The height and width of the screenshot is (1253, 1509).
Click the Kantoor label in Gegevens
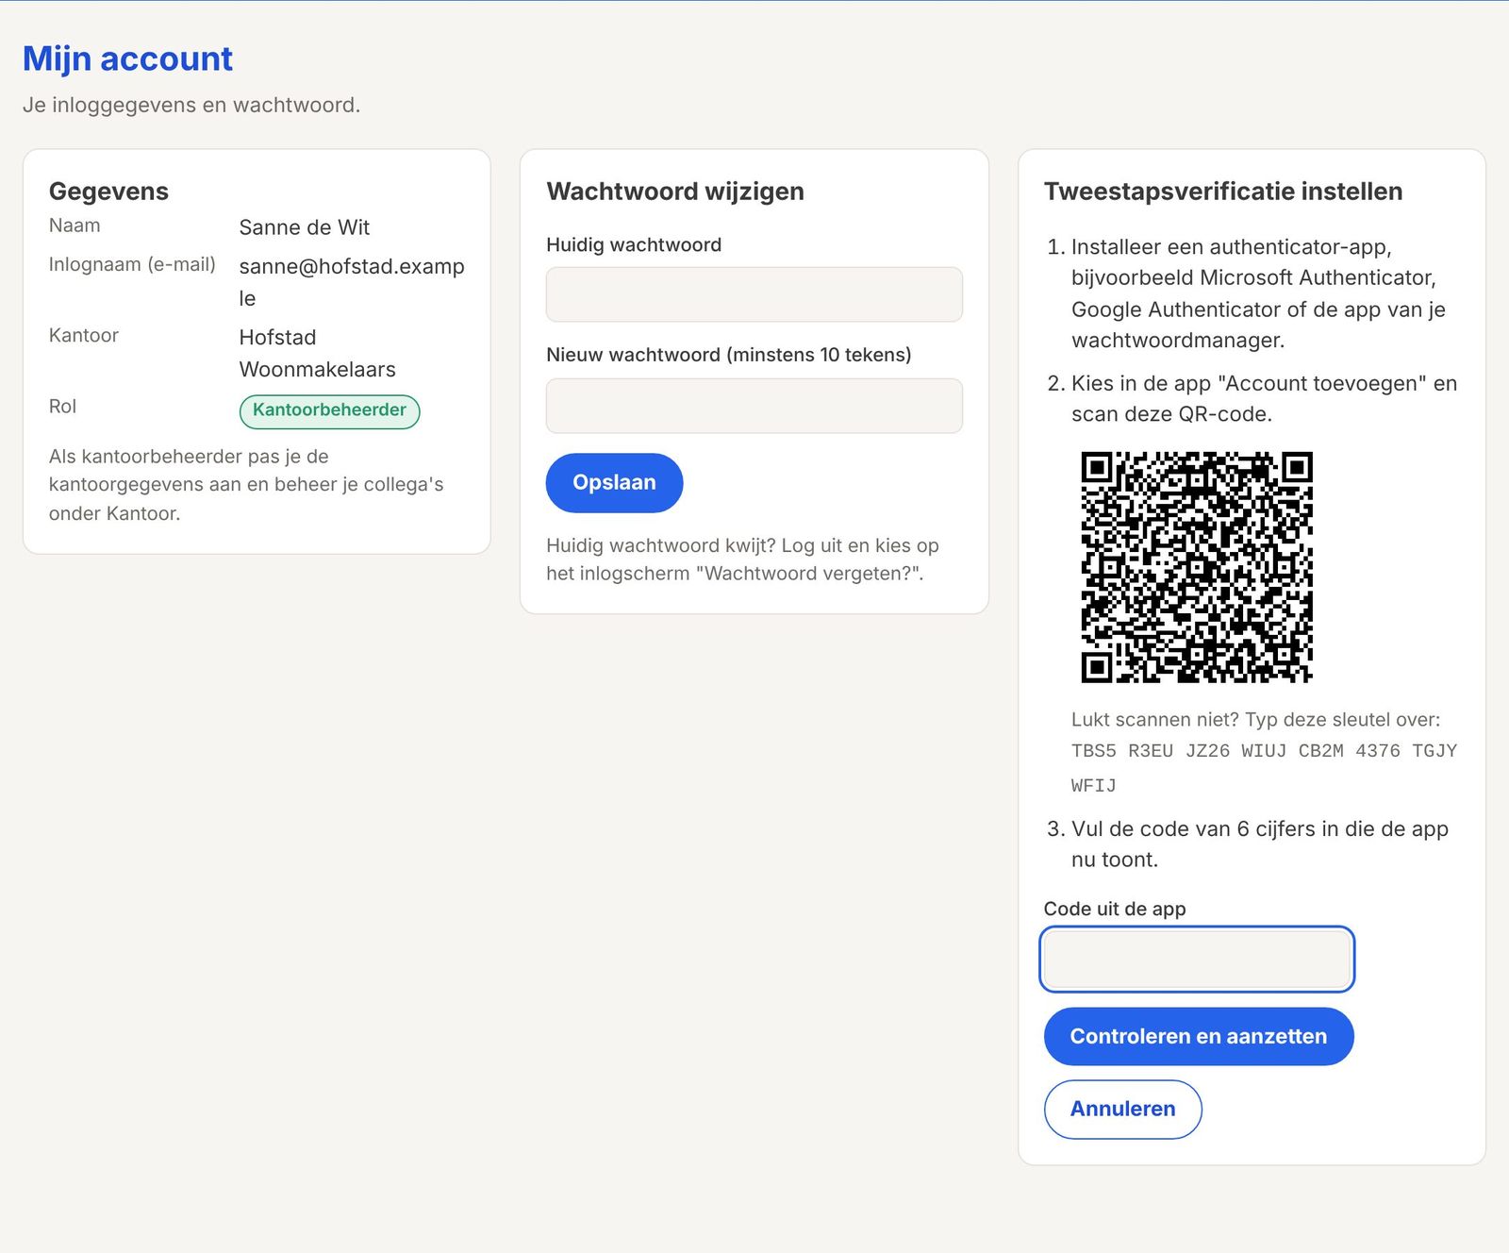coord(84,336)
